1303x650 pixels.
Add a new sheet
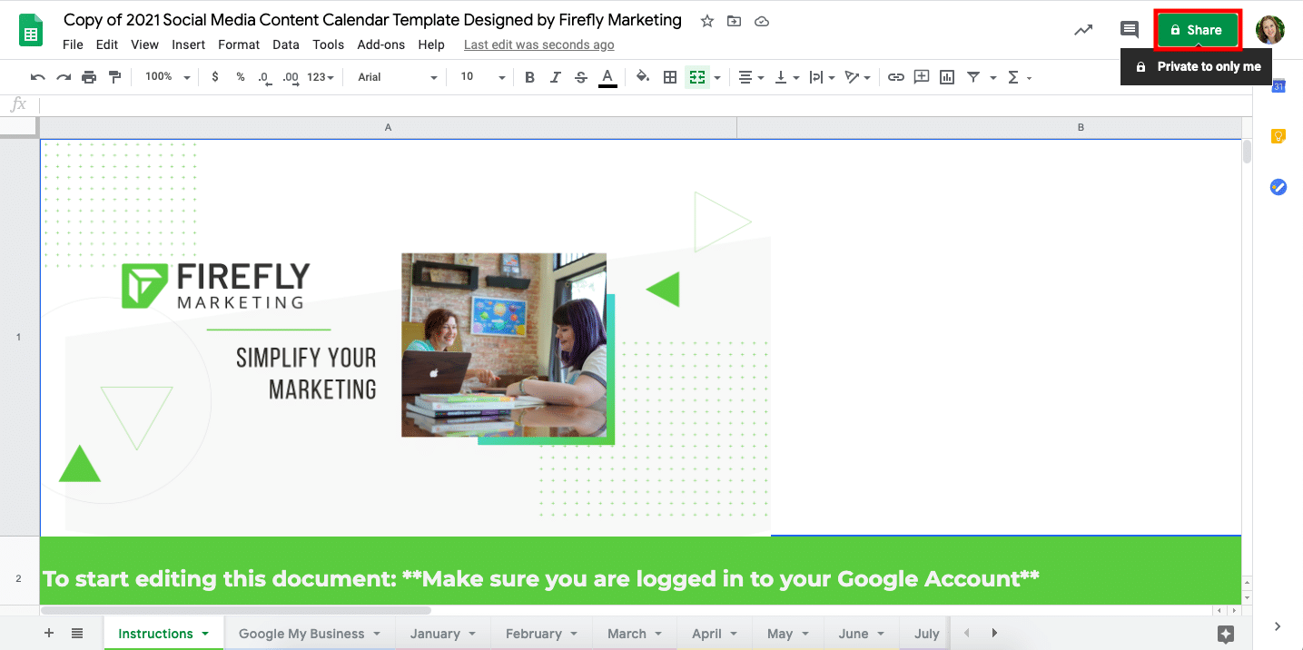click(x=49, y=633)
